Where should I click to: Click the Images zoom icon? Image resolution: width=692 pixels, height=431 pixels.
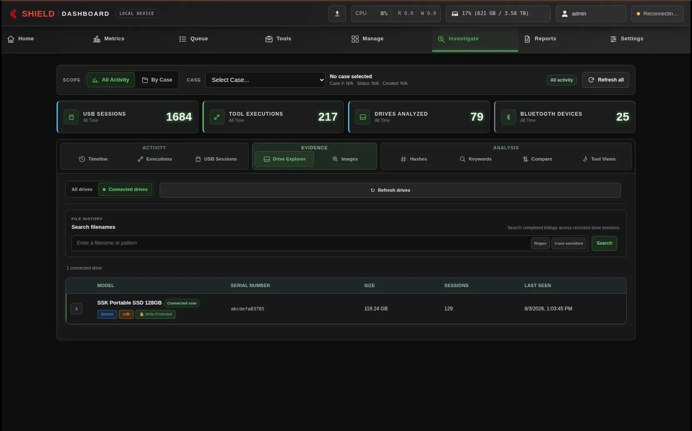click(335, 159)
